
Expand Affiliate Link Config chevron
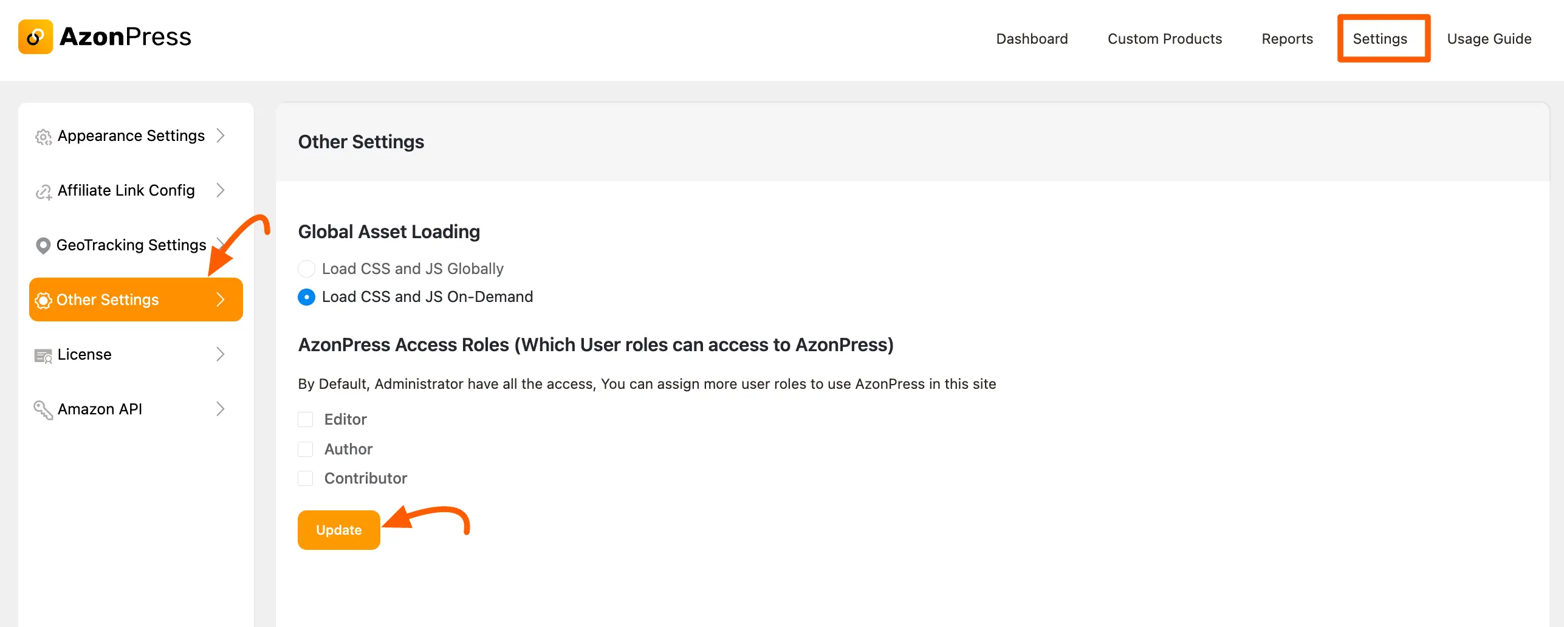(221, 190)
